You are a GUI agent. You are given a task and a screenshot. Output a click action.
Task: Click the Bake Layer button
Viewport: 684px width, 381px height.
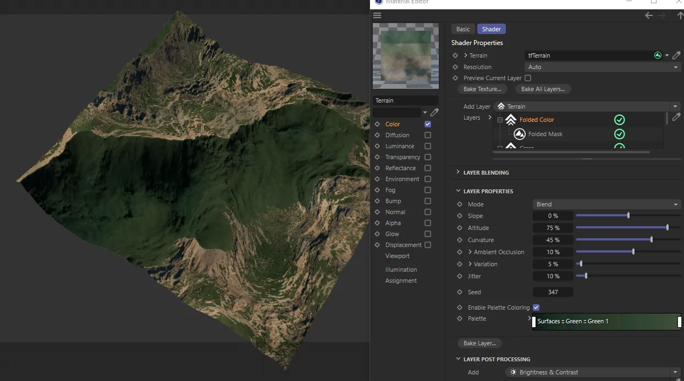click(x=479, y=343)
